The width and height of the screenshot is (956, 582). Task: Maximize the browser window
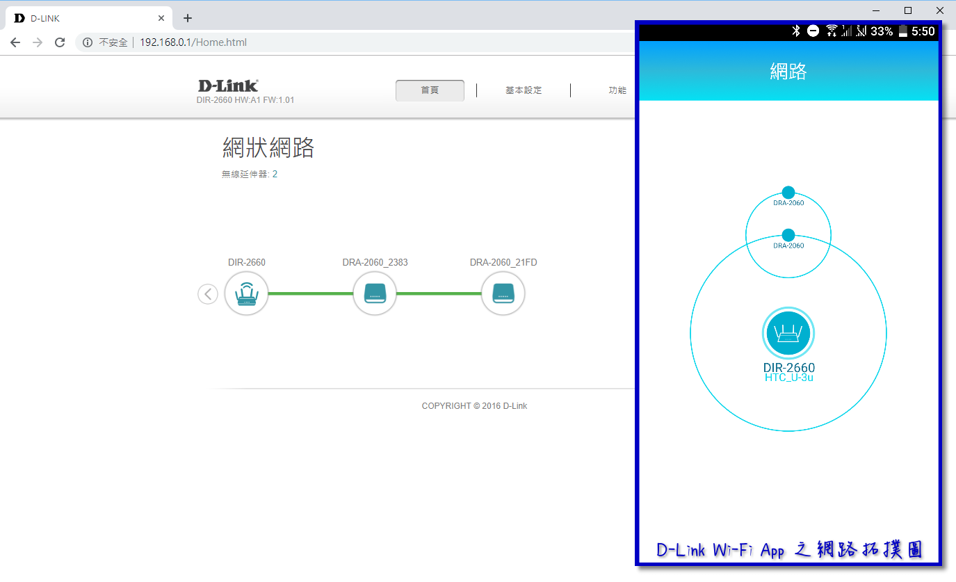(x=908, y=10)
